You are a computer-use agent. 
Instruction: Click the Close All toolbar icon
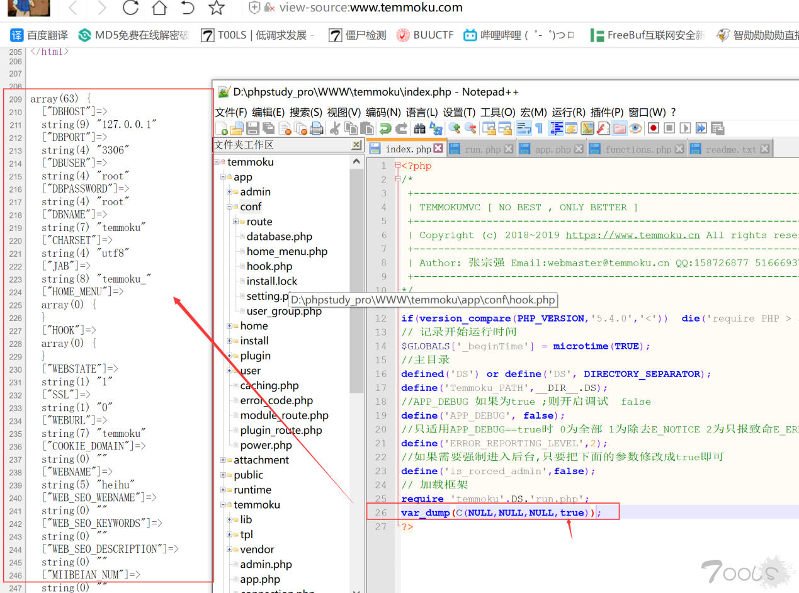[x=300, y=128]
